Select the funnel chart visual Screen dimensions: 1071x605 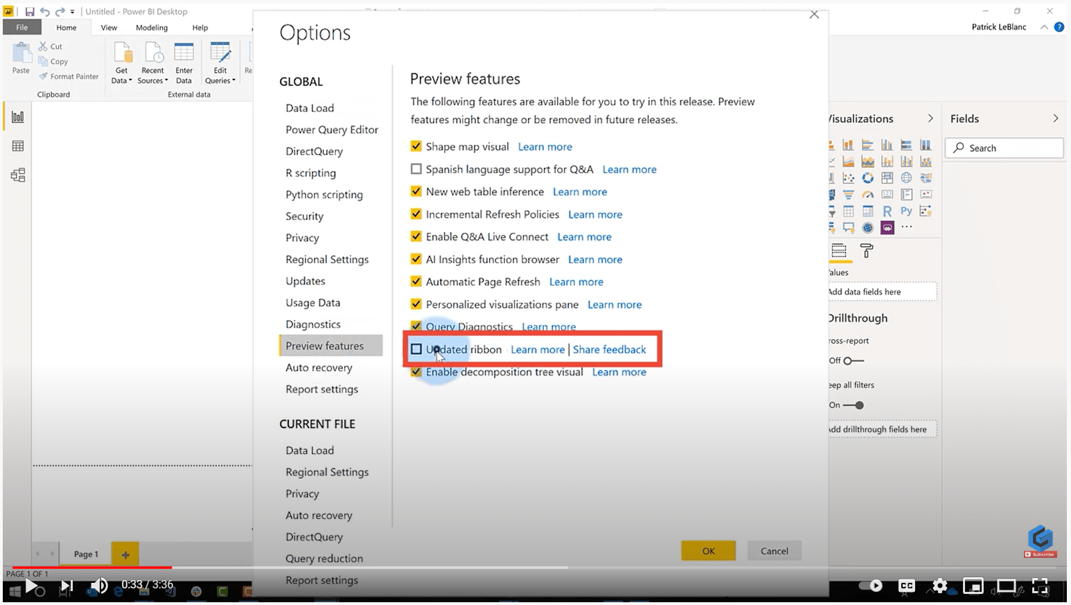tap(848, 195)
